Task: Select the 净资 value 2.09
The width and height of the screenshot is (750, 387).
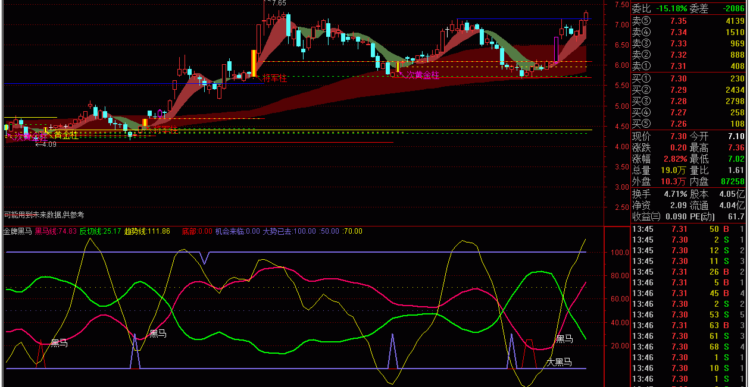Action: tap(679, 205)
